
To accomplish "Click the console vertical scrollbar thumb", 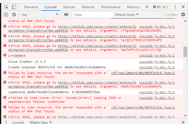I will (185, 51).
